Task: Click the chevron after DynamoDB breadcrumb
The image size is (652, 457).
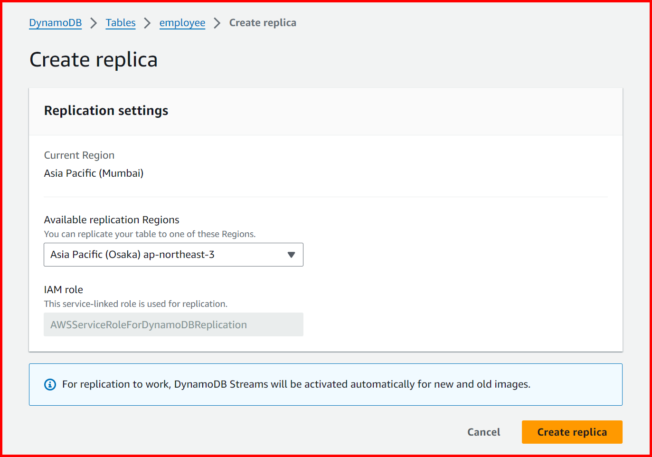Action: 94,22
